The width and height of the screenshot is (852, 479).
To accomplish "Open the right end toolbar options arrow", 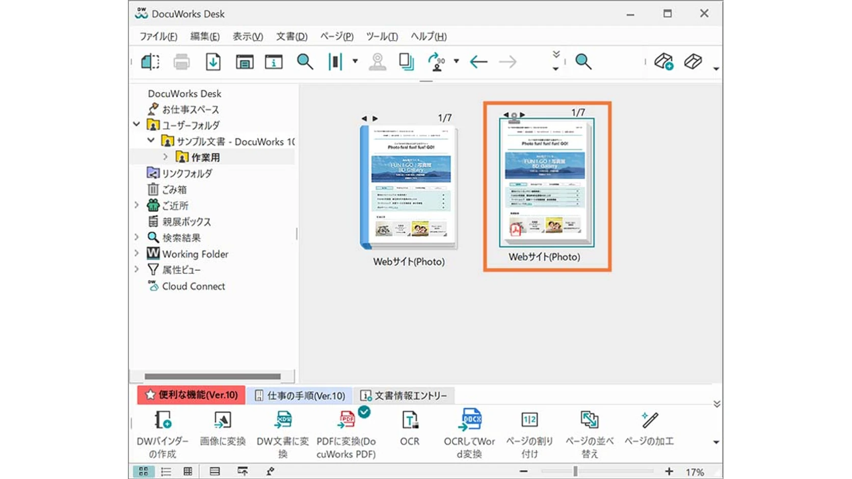I will pos(716,69).
